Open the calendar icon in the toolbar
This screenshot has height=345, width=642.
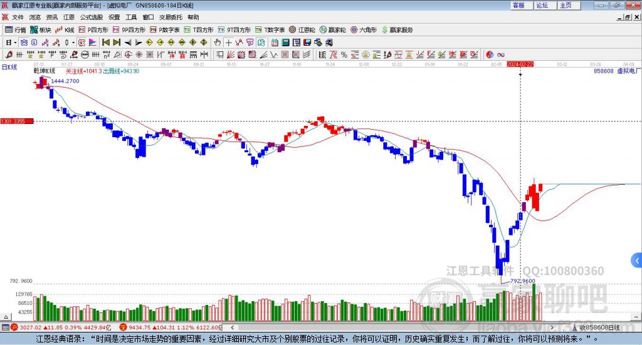[x=275, y=43]
